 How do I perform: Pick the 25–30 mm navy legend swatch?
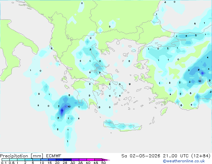pos(67,160)
